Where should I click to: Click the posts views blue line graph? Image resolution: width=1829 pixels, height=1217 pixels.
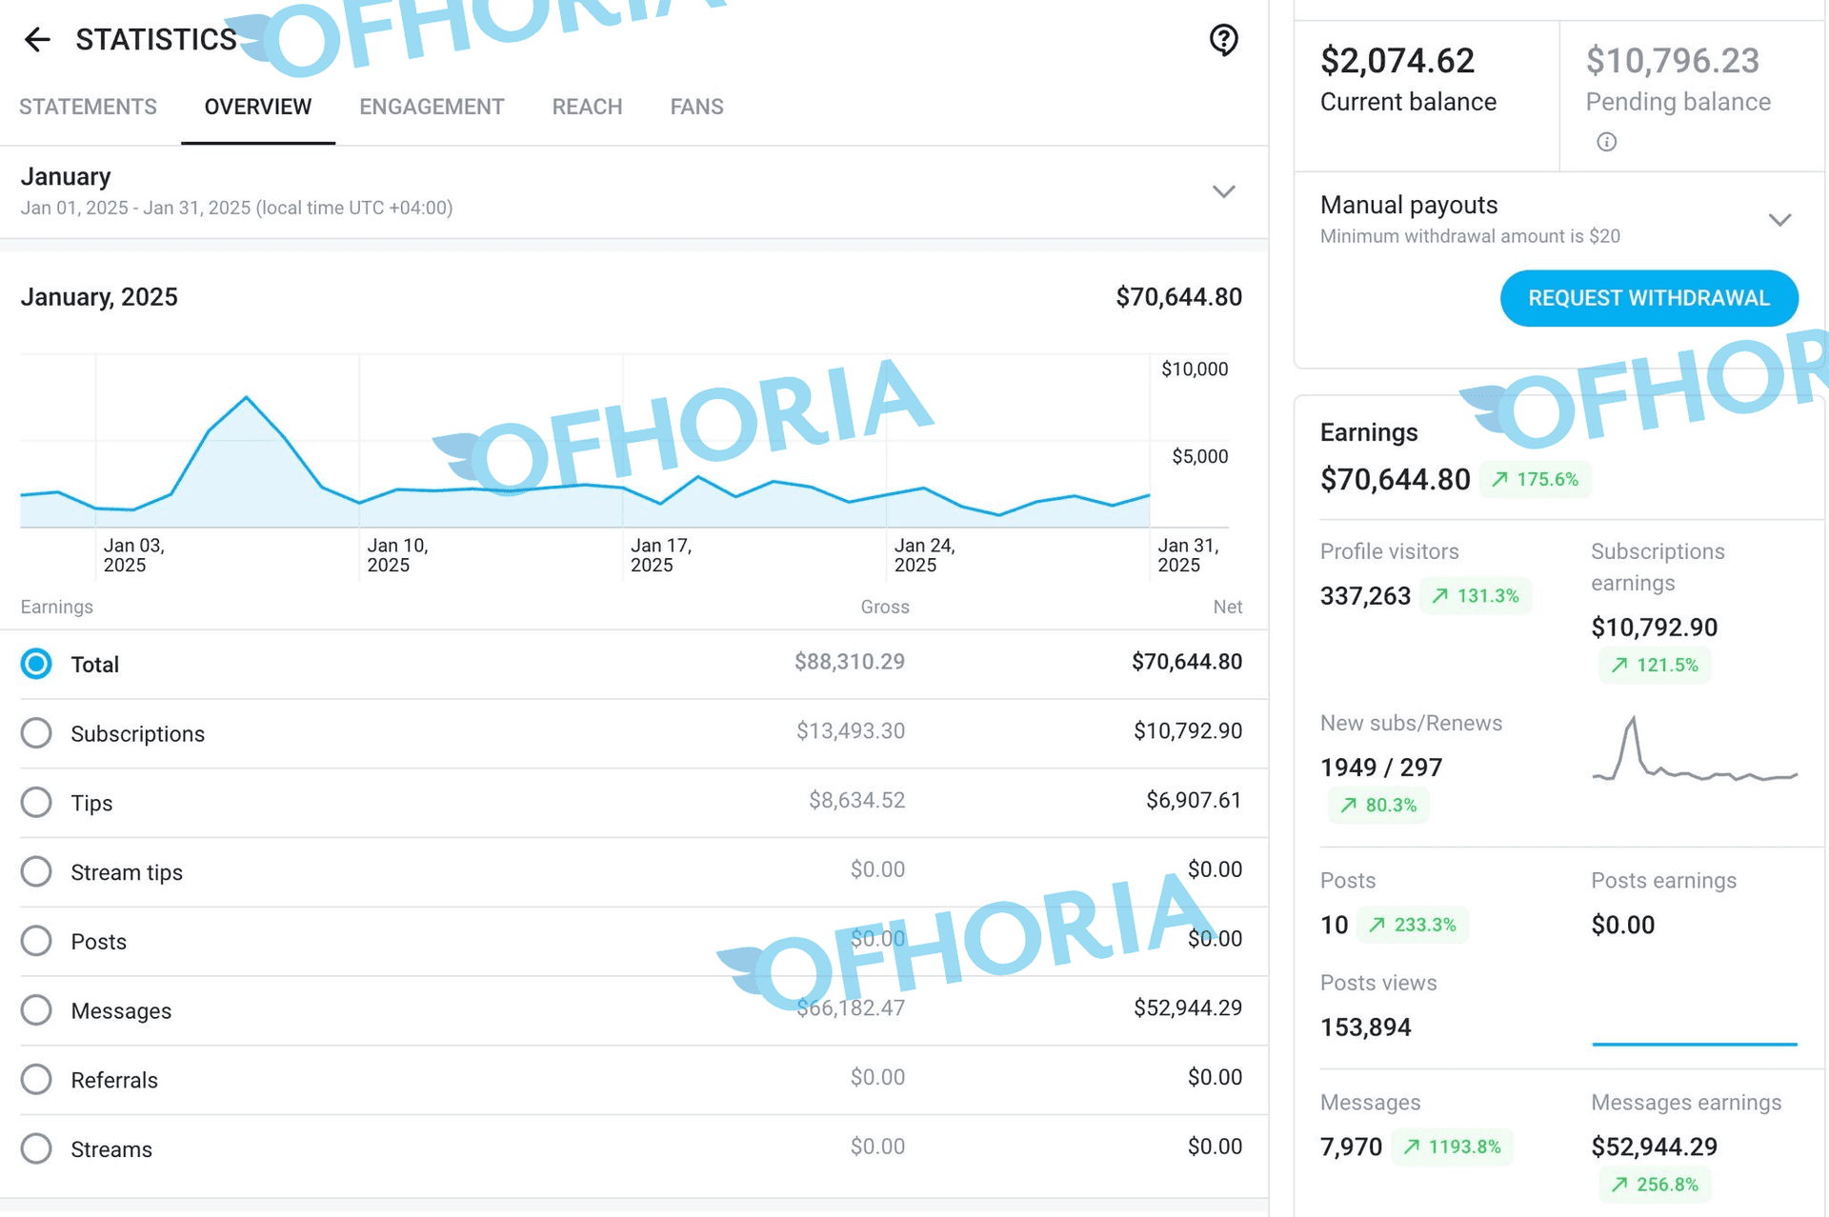(x=1695, y=1044)
